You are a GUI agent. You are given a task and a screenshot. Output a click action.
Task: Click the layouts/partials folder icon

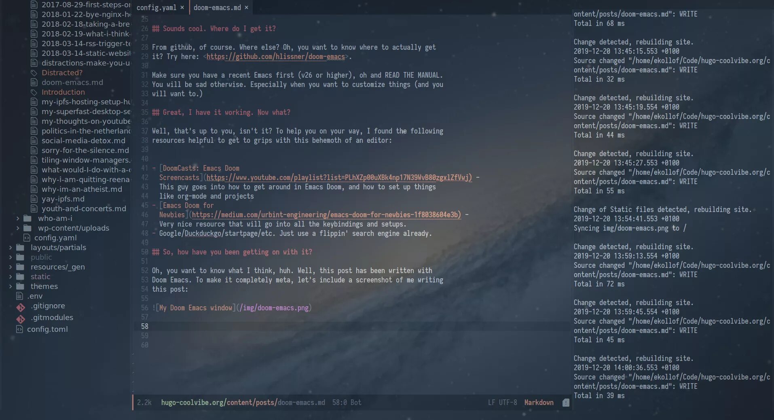pyautogui.click(x=20, y=248)
